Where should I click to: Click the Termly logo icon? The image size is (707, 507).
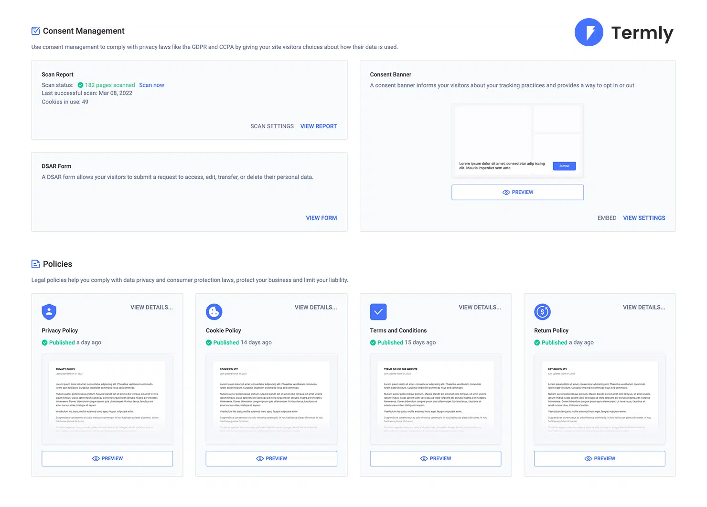(589, 32)
